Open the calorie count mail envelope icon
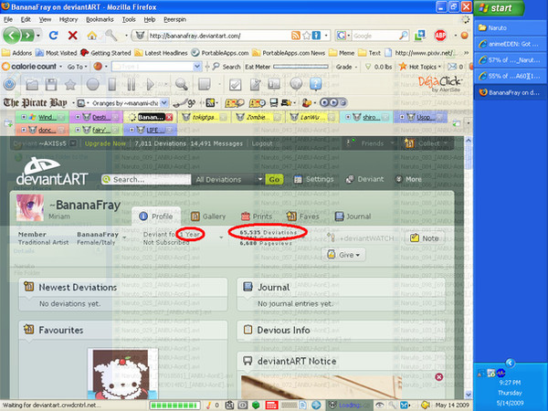The width and height of the screenshot is (548, 411). pos(452,67)
